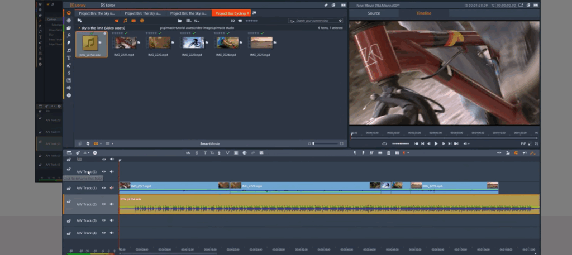The image size is (572, 255).
Task: Select the IMG_2221.mp4 thumbnail
Action: point(125,42)
